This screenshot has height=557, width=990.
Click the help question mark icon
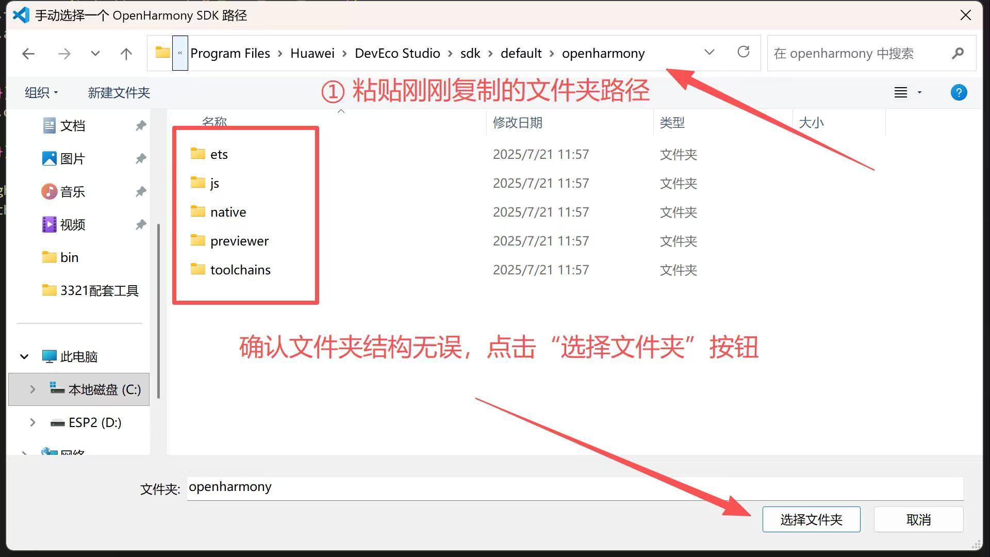[x=959, y=92]
